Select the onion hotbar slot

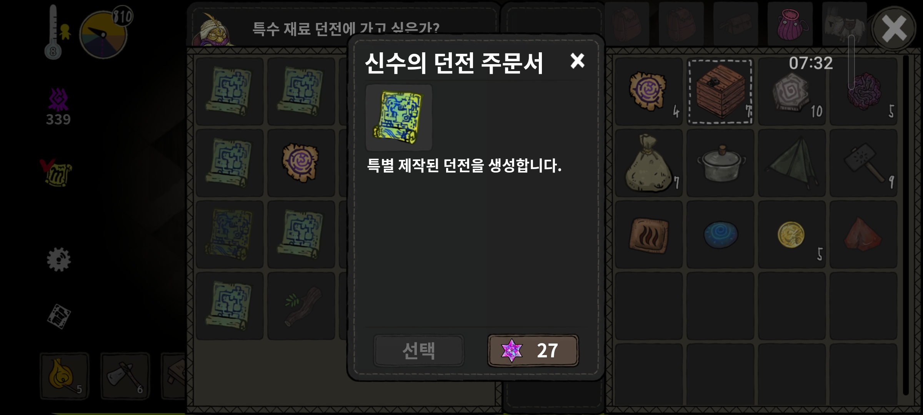pyautogui.click(x=64, y=375)
